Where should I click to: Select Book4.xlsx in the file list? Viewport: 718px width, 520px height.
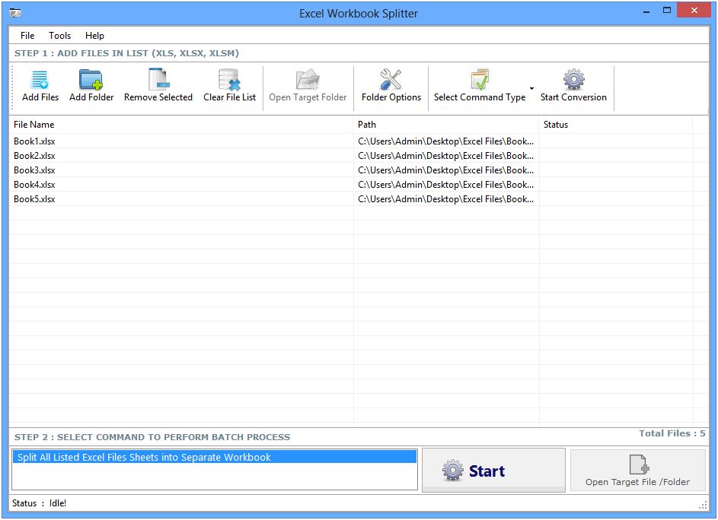pos(34,185)
